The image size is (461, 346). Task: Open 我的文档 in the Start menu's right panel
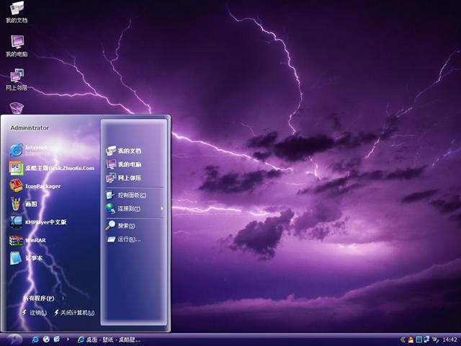123,151
